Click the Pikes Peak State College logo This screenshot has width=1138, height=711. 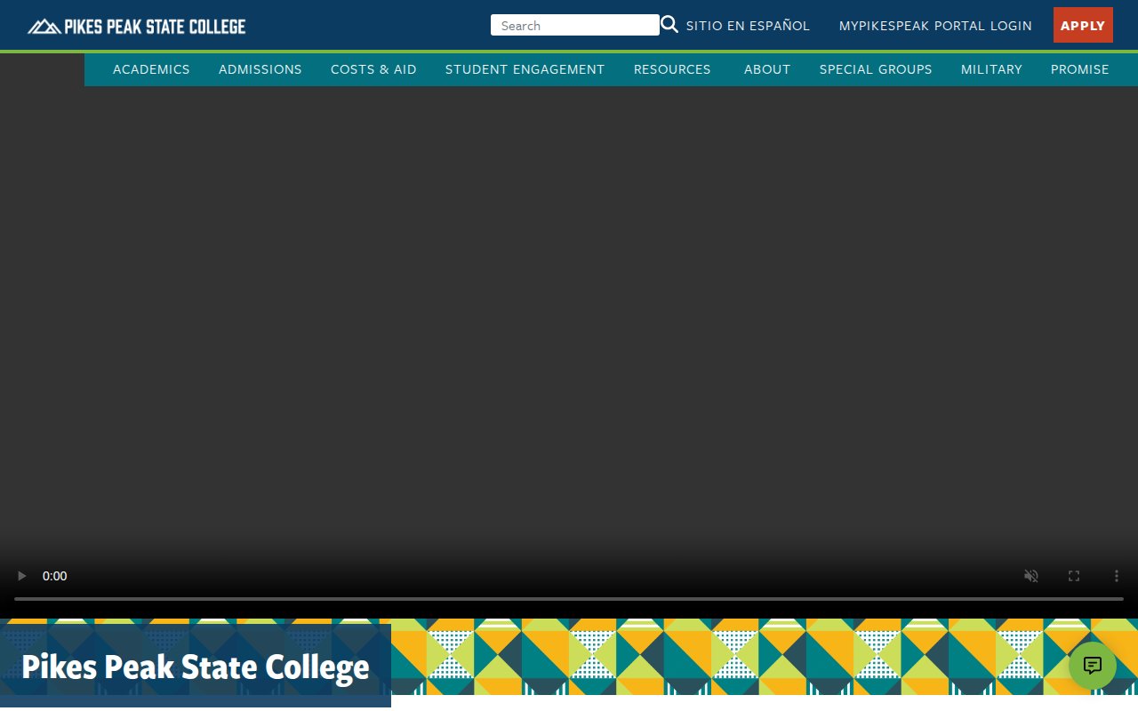click(x=137, y=26)
